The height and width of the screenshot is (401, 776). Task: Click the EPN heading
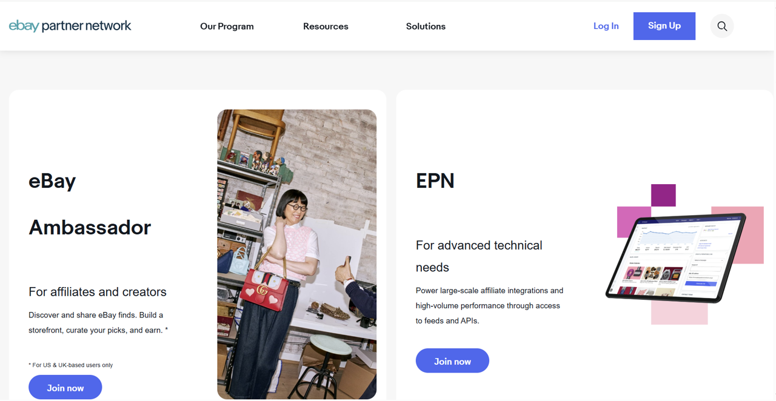point(435,181)
